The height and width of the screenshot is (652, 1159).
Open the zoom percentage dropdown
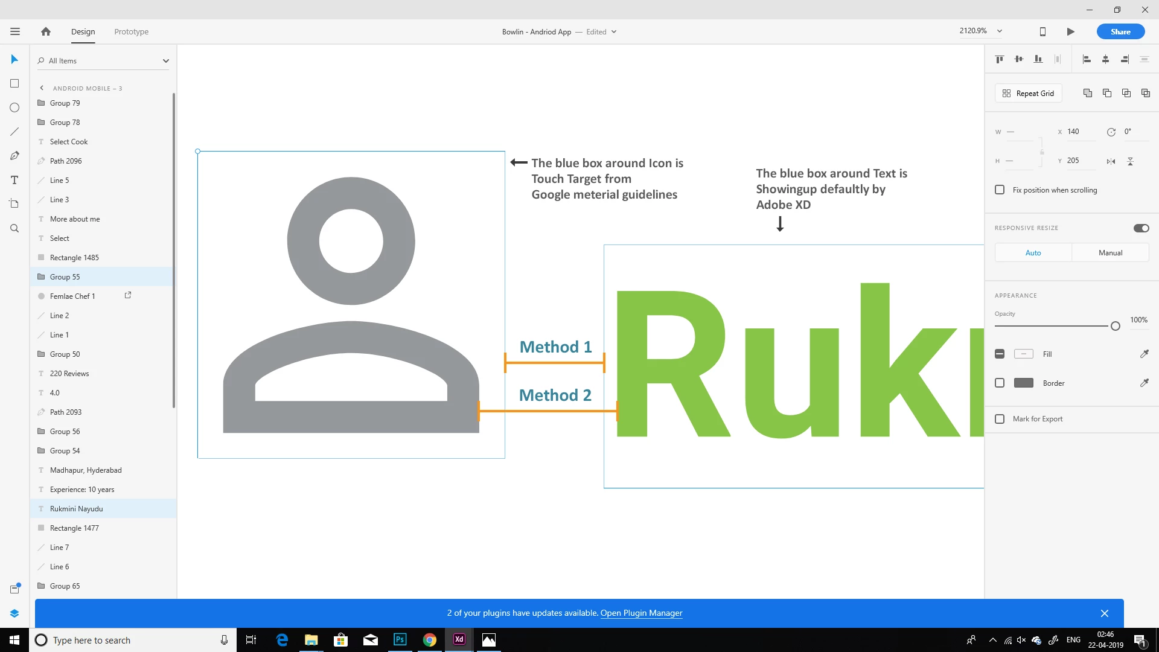[x=1000, y=31]
